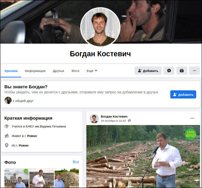Click the house icon for current city
Image resolution: width=202 pixels, height=188 pixels.
pos(6,136)
